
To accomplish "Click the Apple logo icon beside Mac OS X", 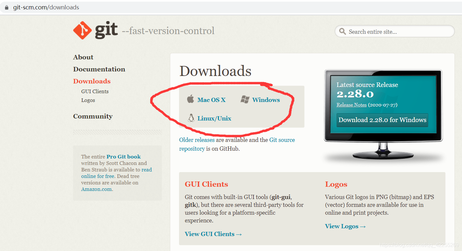I will pyautogui.click(x=190, y=99).
